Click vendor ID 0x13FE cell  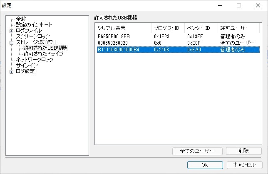click(195, 36)
